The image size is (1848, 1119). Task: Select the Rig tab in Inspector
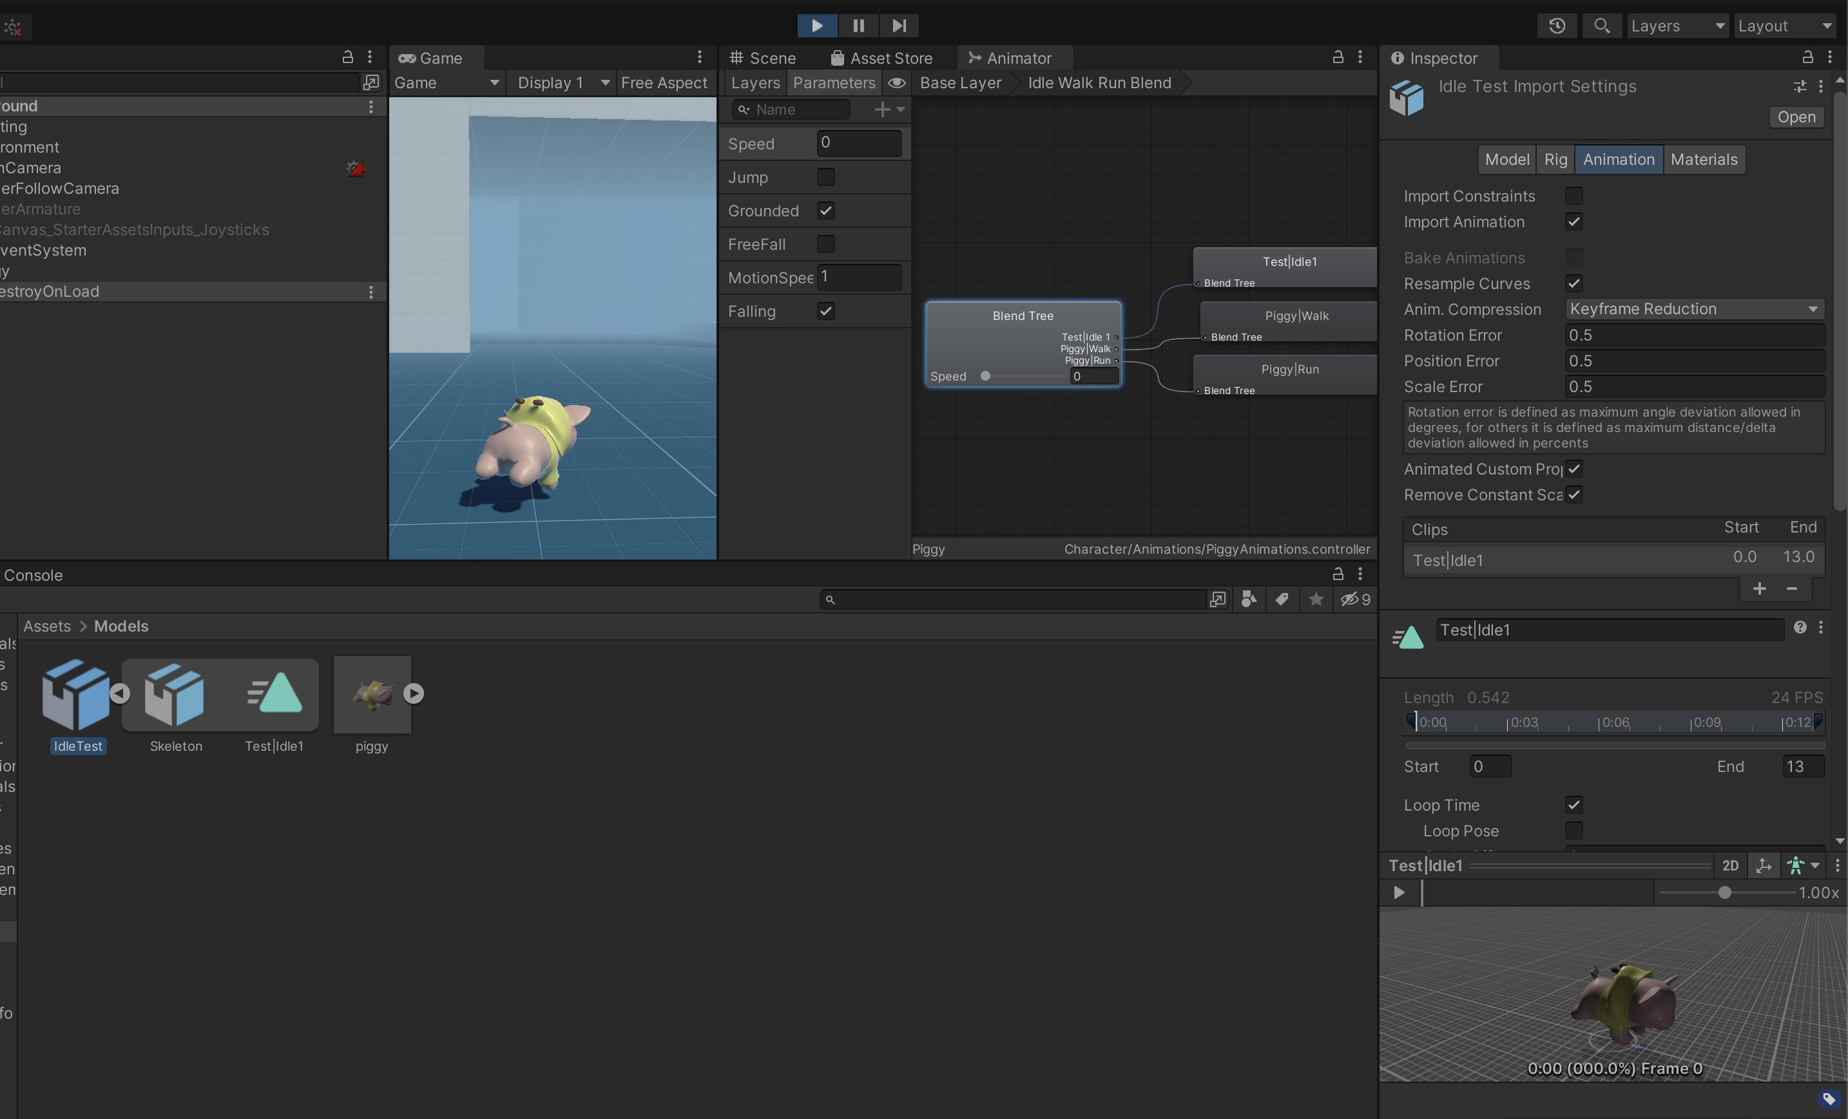click(1555, 158)
